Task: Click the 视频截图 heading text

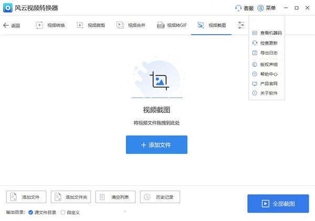Action: coord(156,110)
